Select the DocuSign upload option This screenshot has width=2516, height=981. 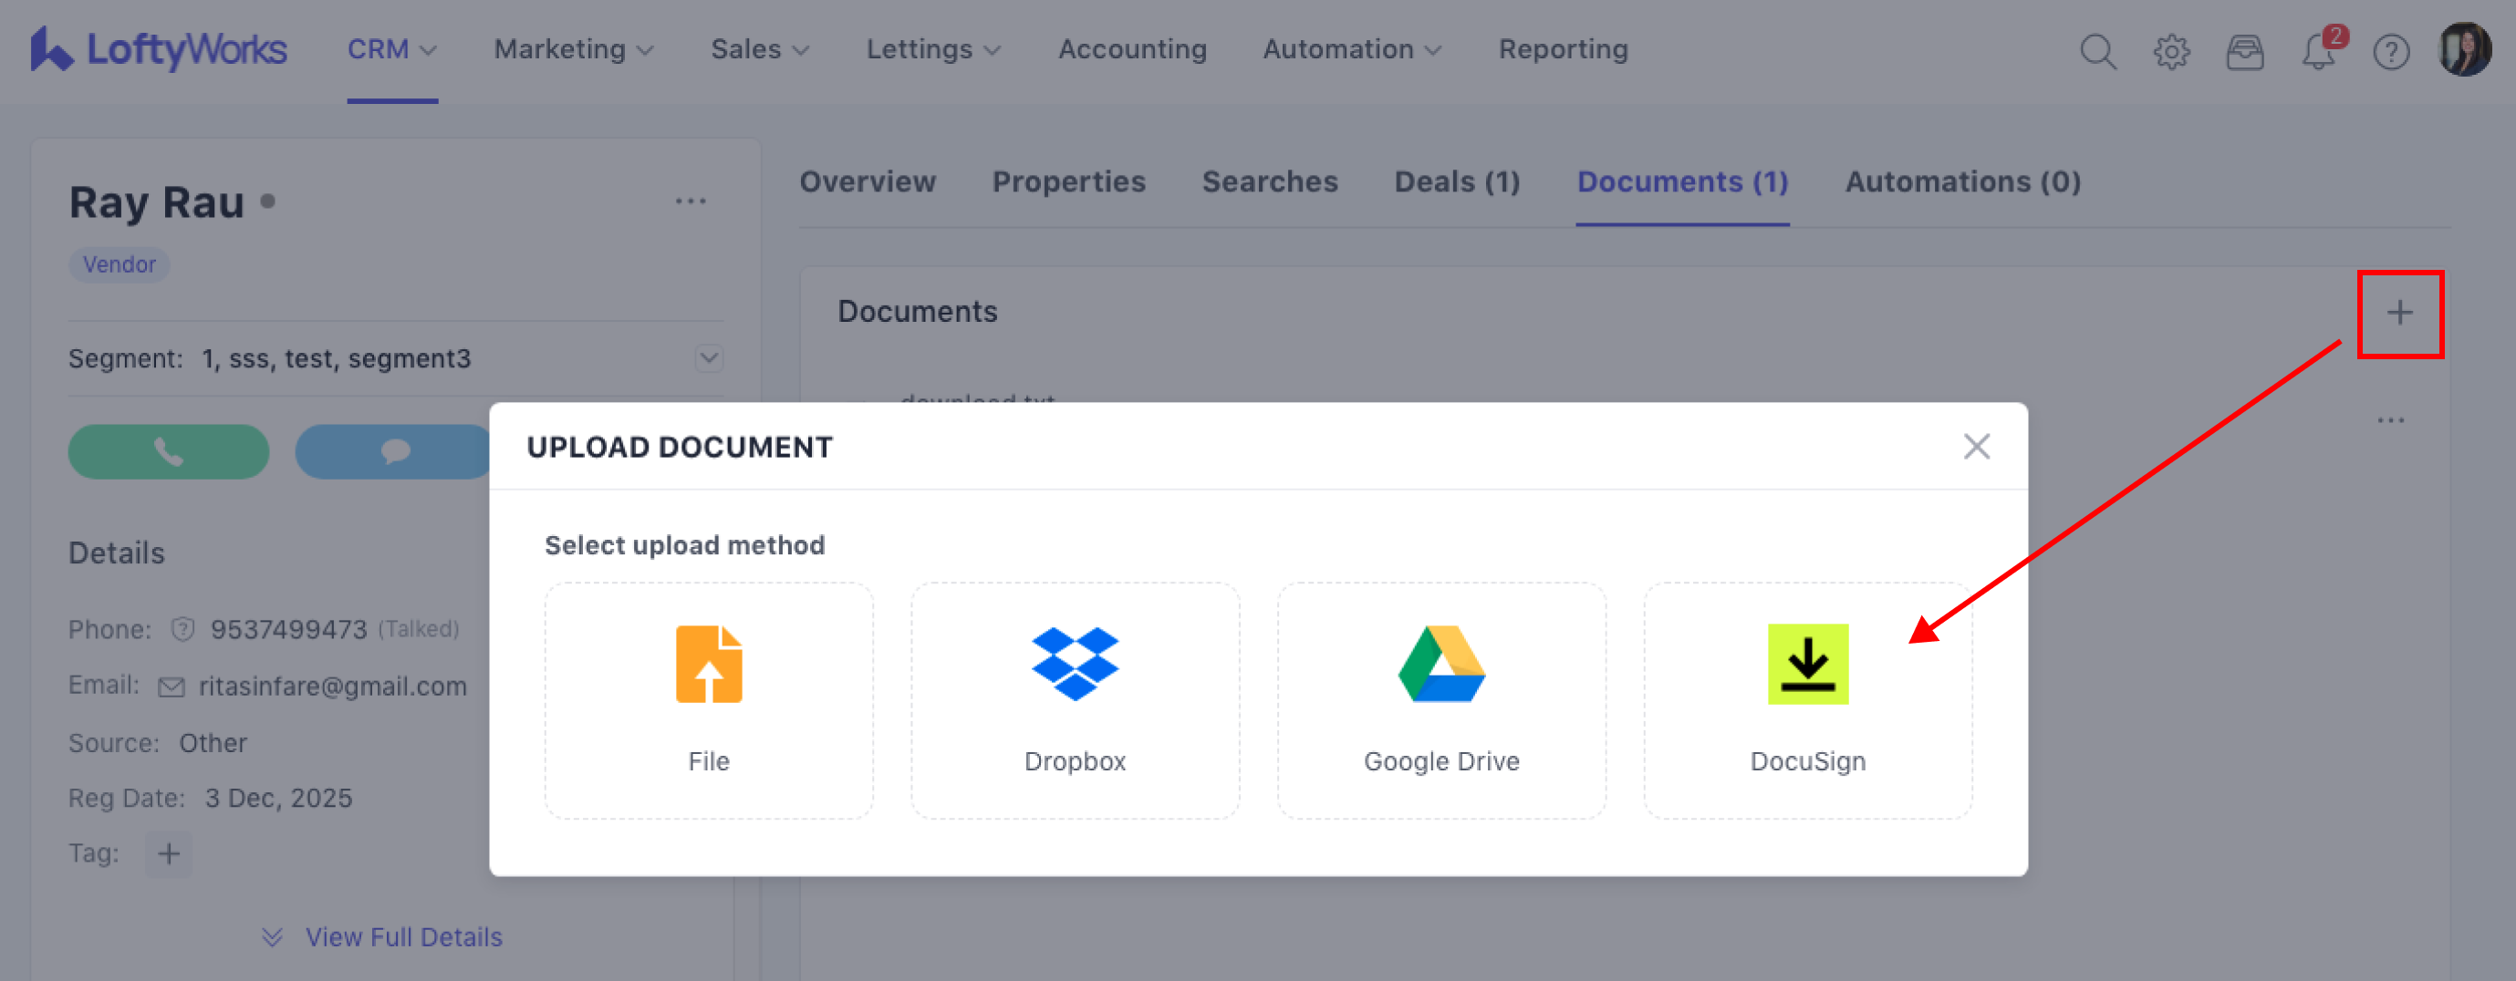[1807, 699]
